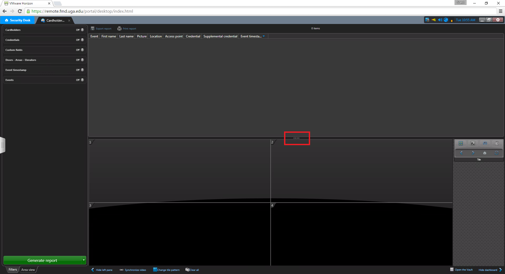Turn on the Event timestamp filter
This screenshot has height=274, width=505.
[x=82, y=70]
